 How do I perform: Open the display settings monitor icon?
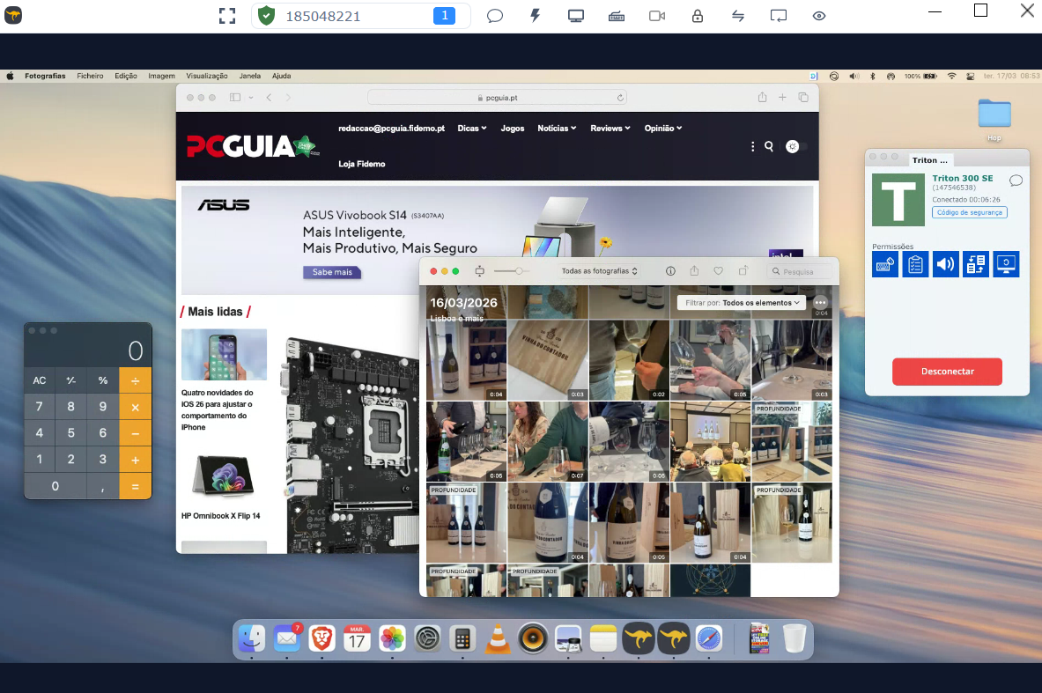[575, 16]
